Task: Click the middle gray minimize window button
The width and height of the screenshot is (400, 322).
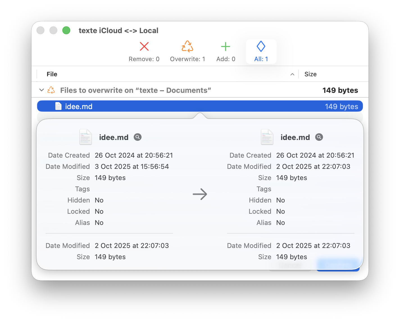Action: point(53,30)
